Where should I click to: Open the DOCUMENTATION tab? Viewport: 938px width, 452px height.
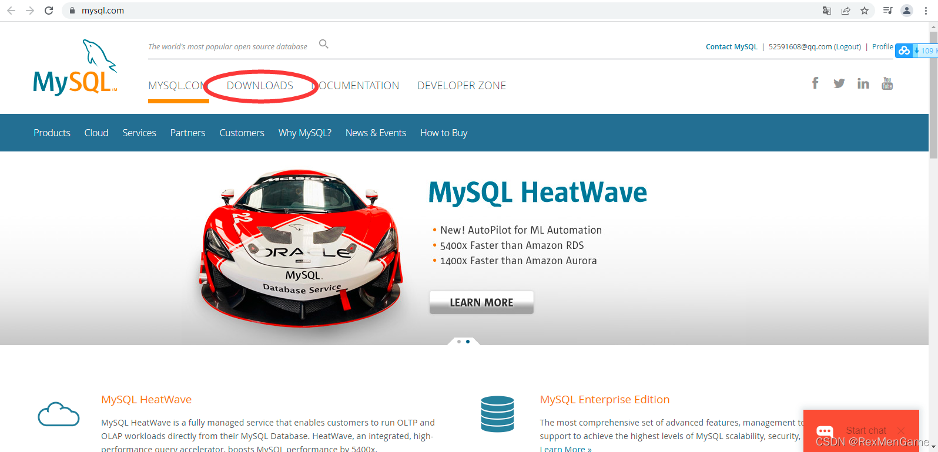[356, 86]
